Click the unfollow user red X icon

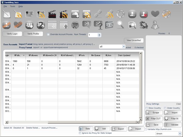click(144, 14)
